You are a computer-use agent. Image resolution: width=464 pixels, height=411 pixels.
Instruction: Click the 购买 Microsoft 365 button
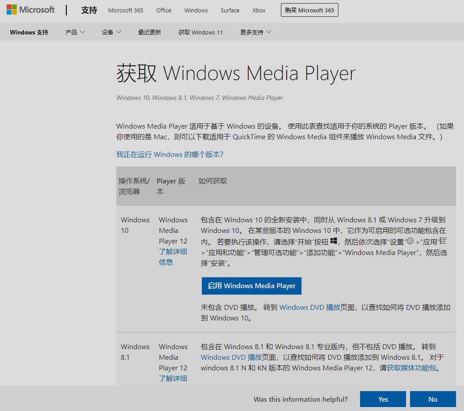point(310,10)
